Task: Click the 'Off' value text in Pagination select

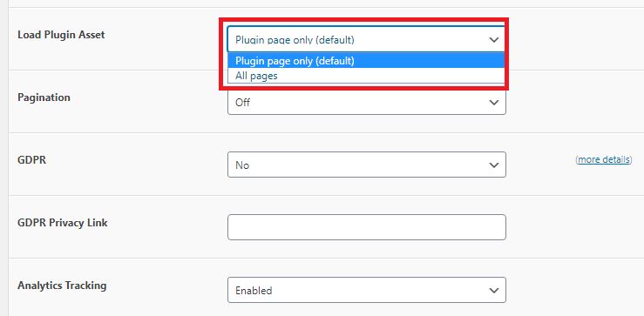Action: tap(242, 103)
